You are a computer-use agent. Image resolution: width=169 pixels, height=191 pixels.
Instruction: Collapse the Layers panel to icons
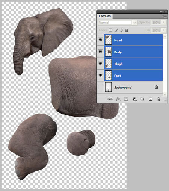(161, 12)
